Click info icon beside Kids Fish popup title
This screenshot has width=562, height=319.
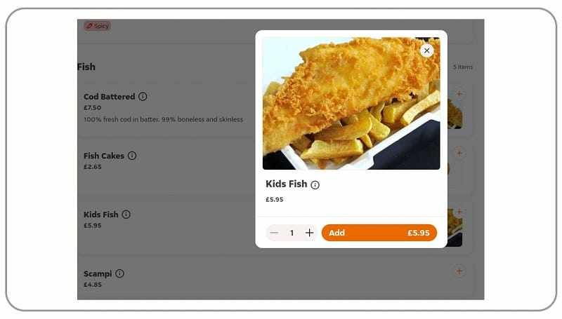(x=315, y=185)
